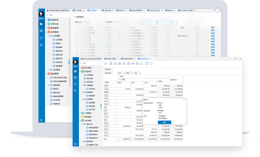Open dashboard icon in back window sidebar
260x157 pixels.
click(41, 24)
